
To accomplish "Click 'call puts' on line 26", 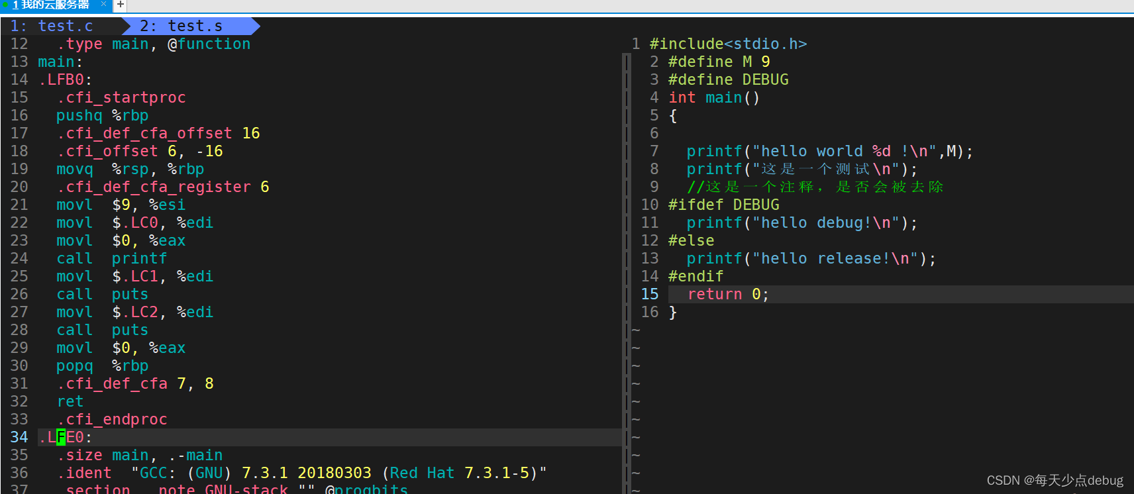I will pos(102,294).
